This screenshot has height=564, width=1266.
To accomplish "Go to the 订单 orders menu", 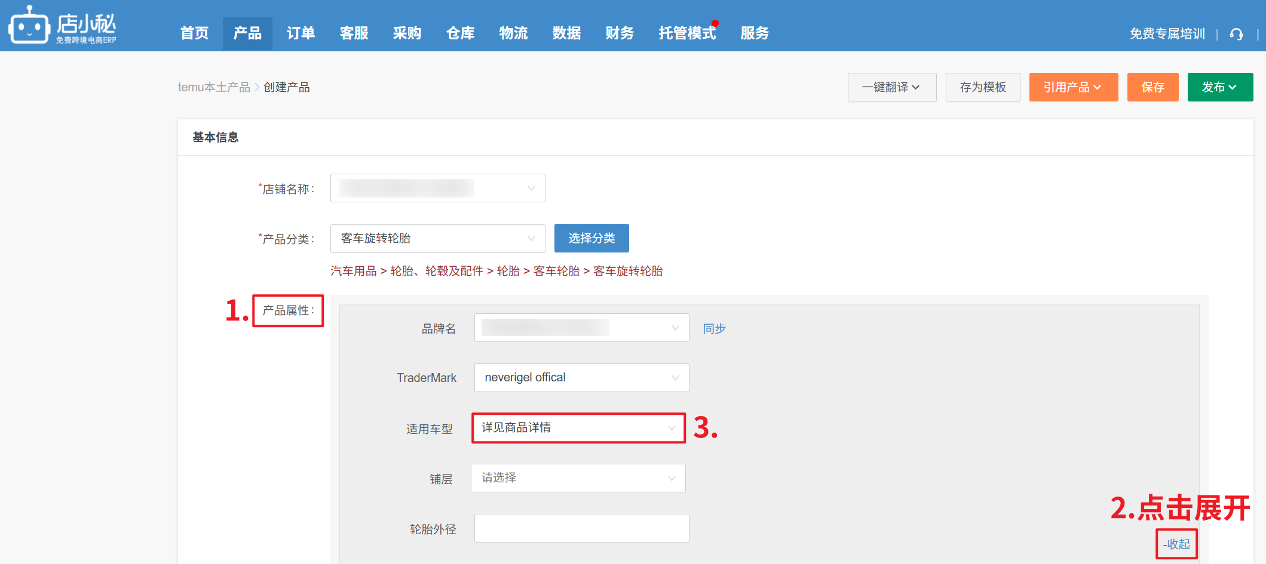I will (301, 33).
